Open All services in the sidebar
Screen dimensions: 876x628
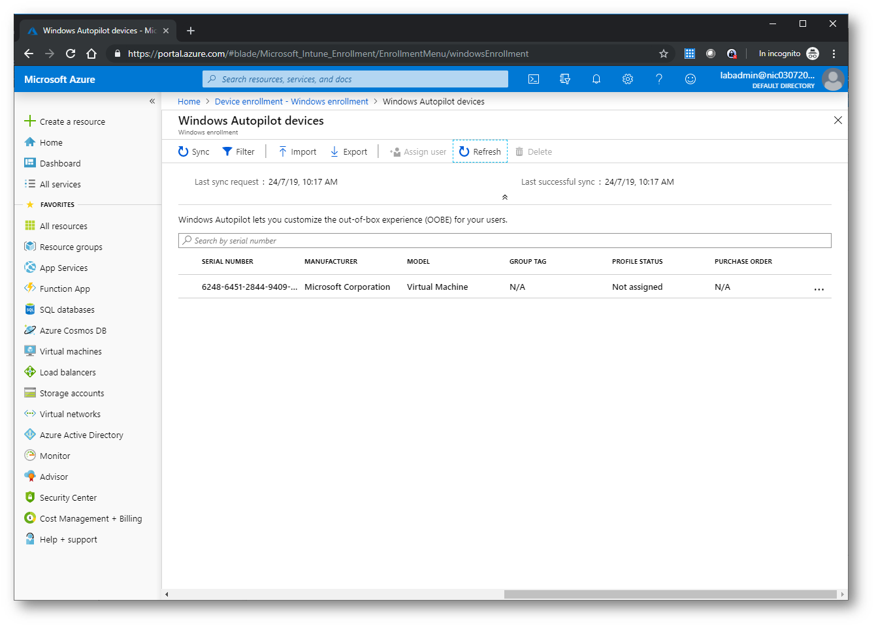tap(60, 184)
